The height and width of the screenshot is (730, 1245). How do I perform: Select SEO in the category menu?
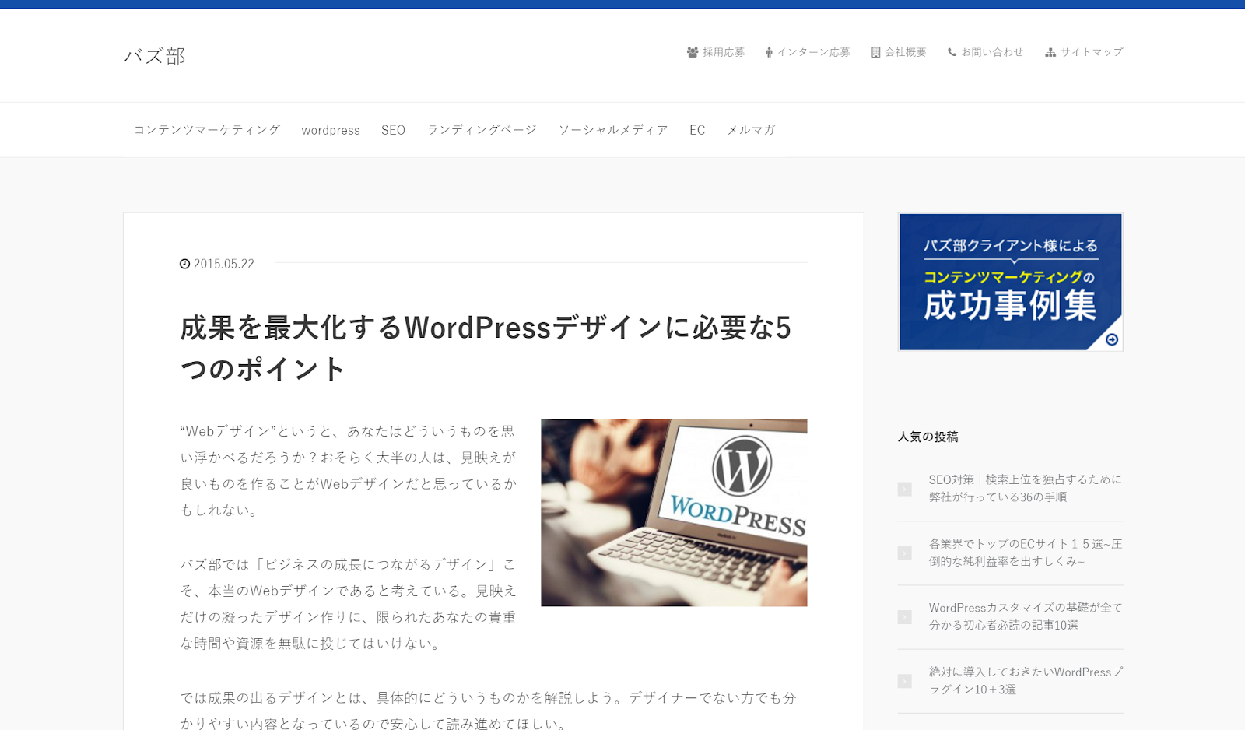coord(393,130)
